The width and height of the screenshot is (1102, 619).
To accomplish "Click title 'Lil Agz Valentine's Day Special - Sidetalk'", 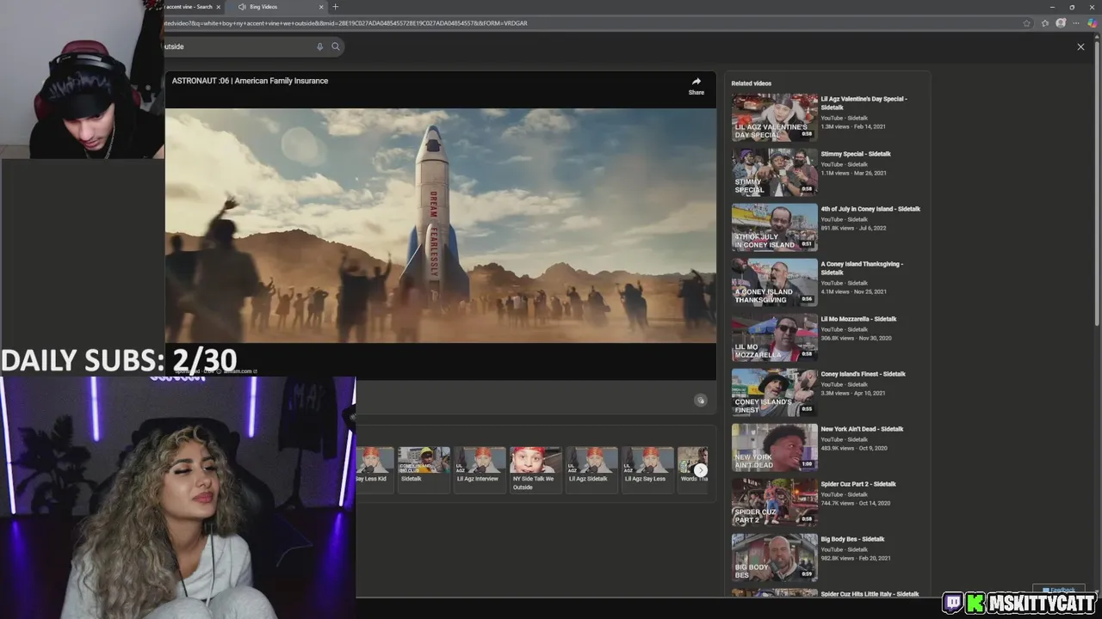I will click(x=864, y=103).
